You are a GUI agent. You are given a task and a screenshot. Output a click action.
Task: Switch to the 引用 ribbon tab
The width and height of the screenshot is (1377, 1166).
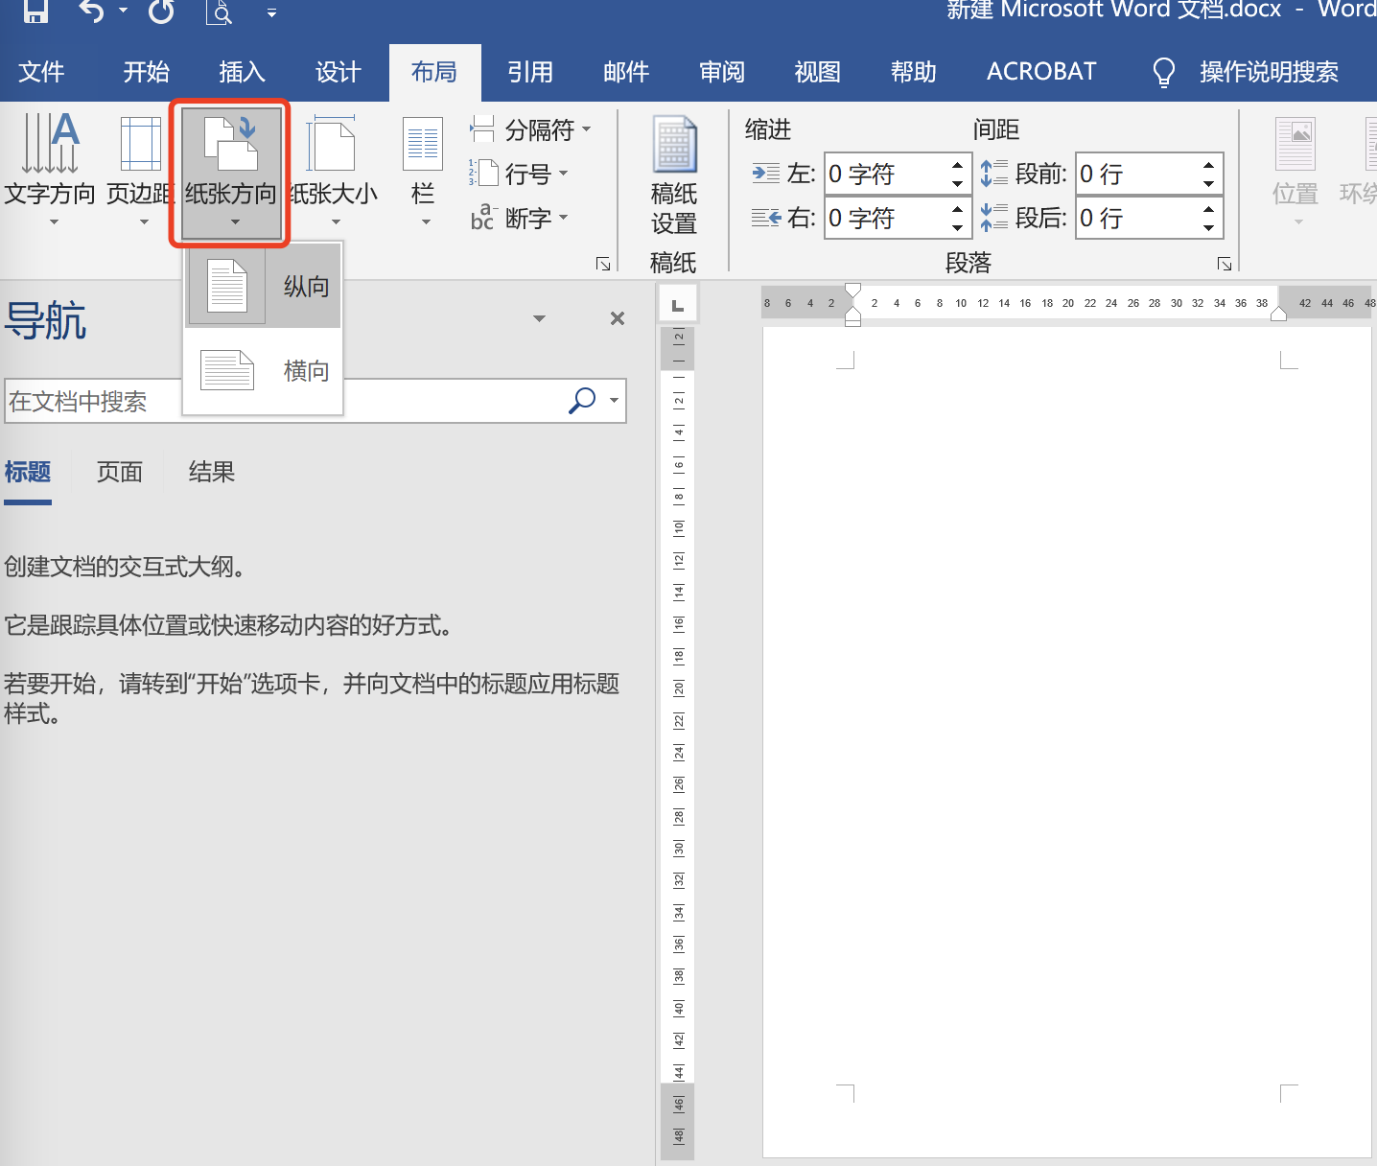[530, 72]
